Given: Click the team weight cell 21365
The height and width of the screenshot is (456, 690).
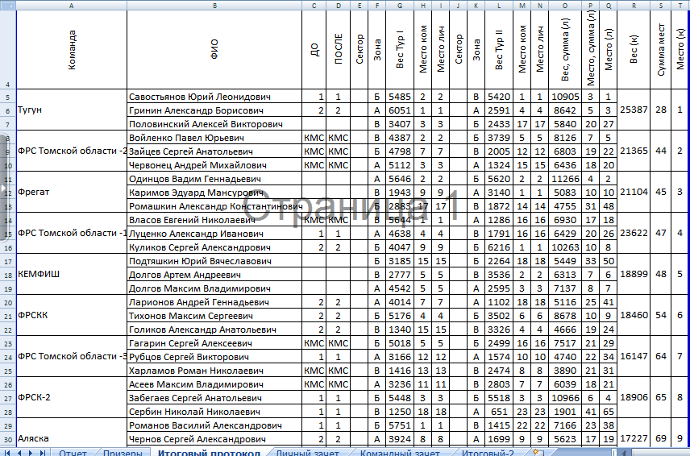Looking at the screenshot, I should click(634, 151).
